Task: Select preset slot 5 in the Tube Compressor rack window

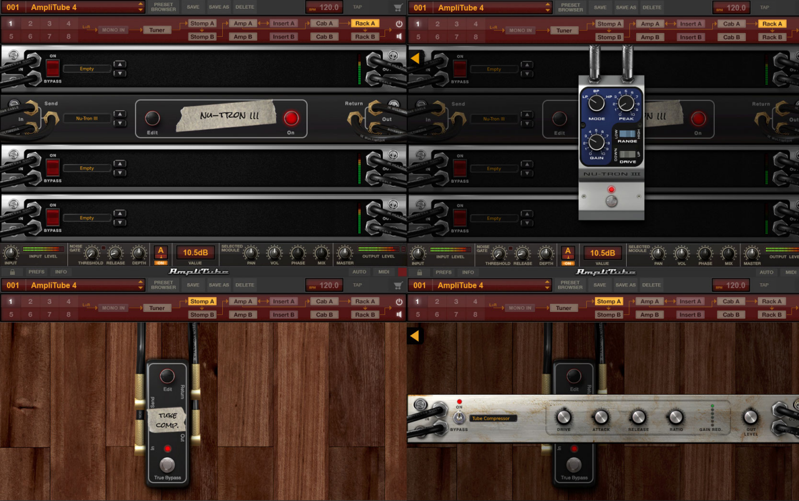Action: [x=418, y=314]
